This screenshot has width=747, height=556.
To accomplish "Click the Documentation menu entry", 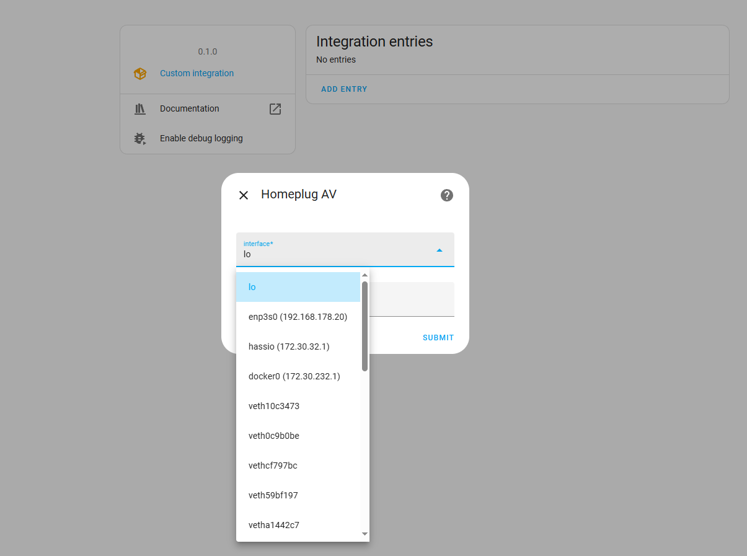I will click(x=189, y=108).
